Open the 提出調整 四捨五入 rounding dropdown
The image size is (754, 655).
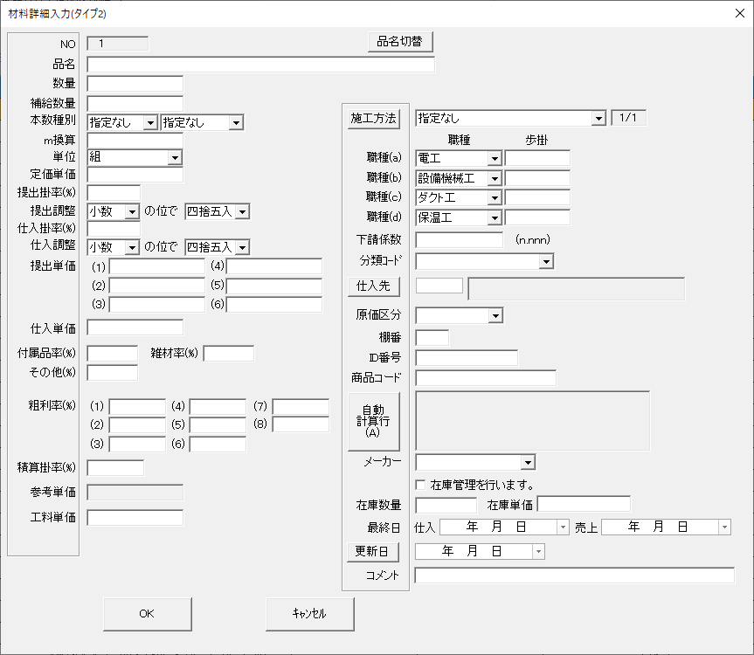coord(242,211)
